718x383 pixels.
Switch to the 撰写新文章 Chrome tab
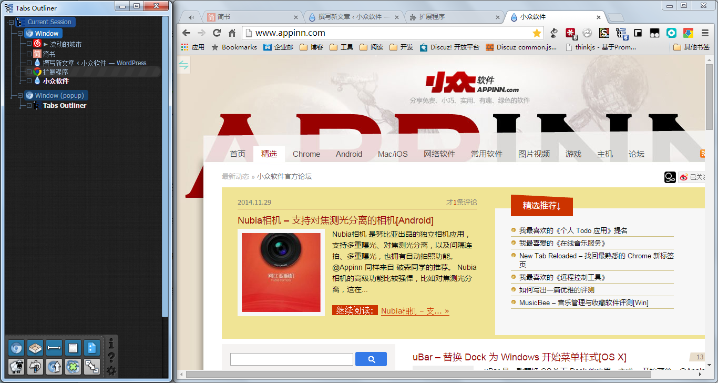tap(352, 17)
